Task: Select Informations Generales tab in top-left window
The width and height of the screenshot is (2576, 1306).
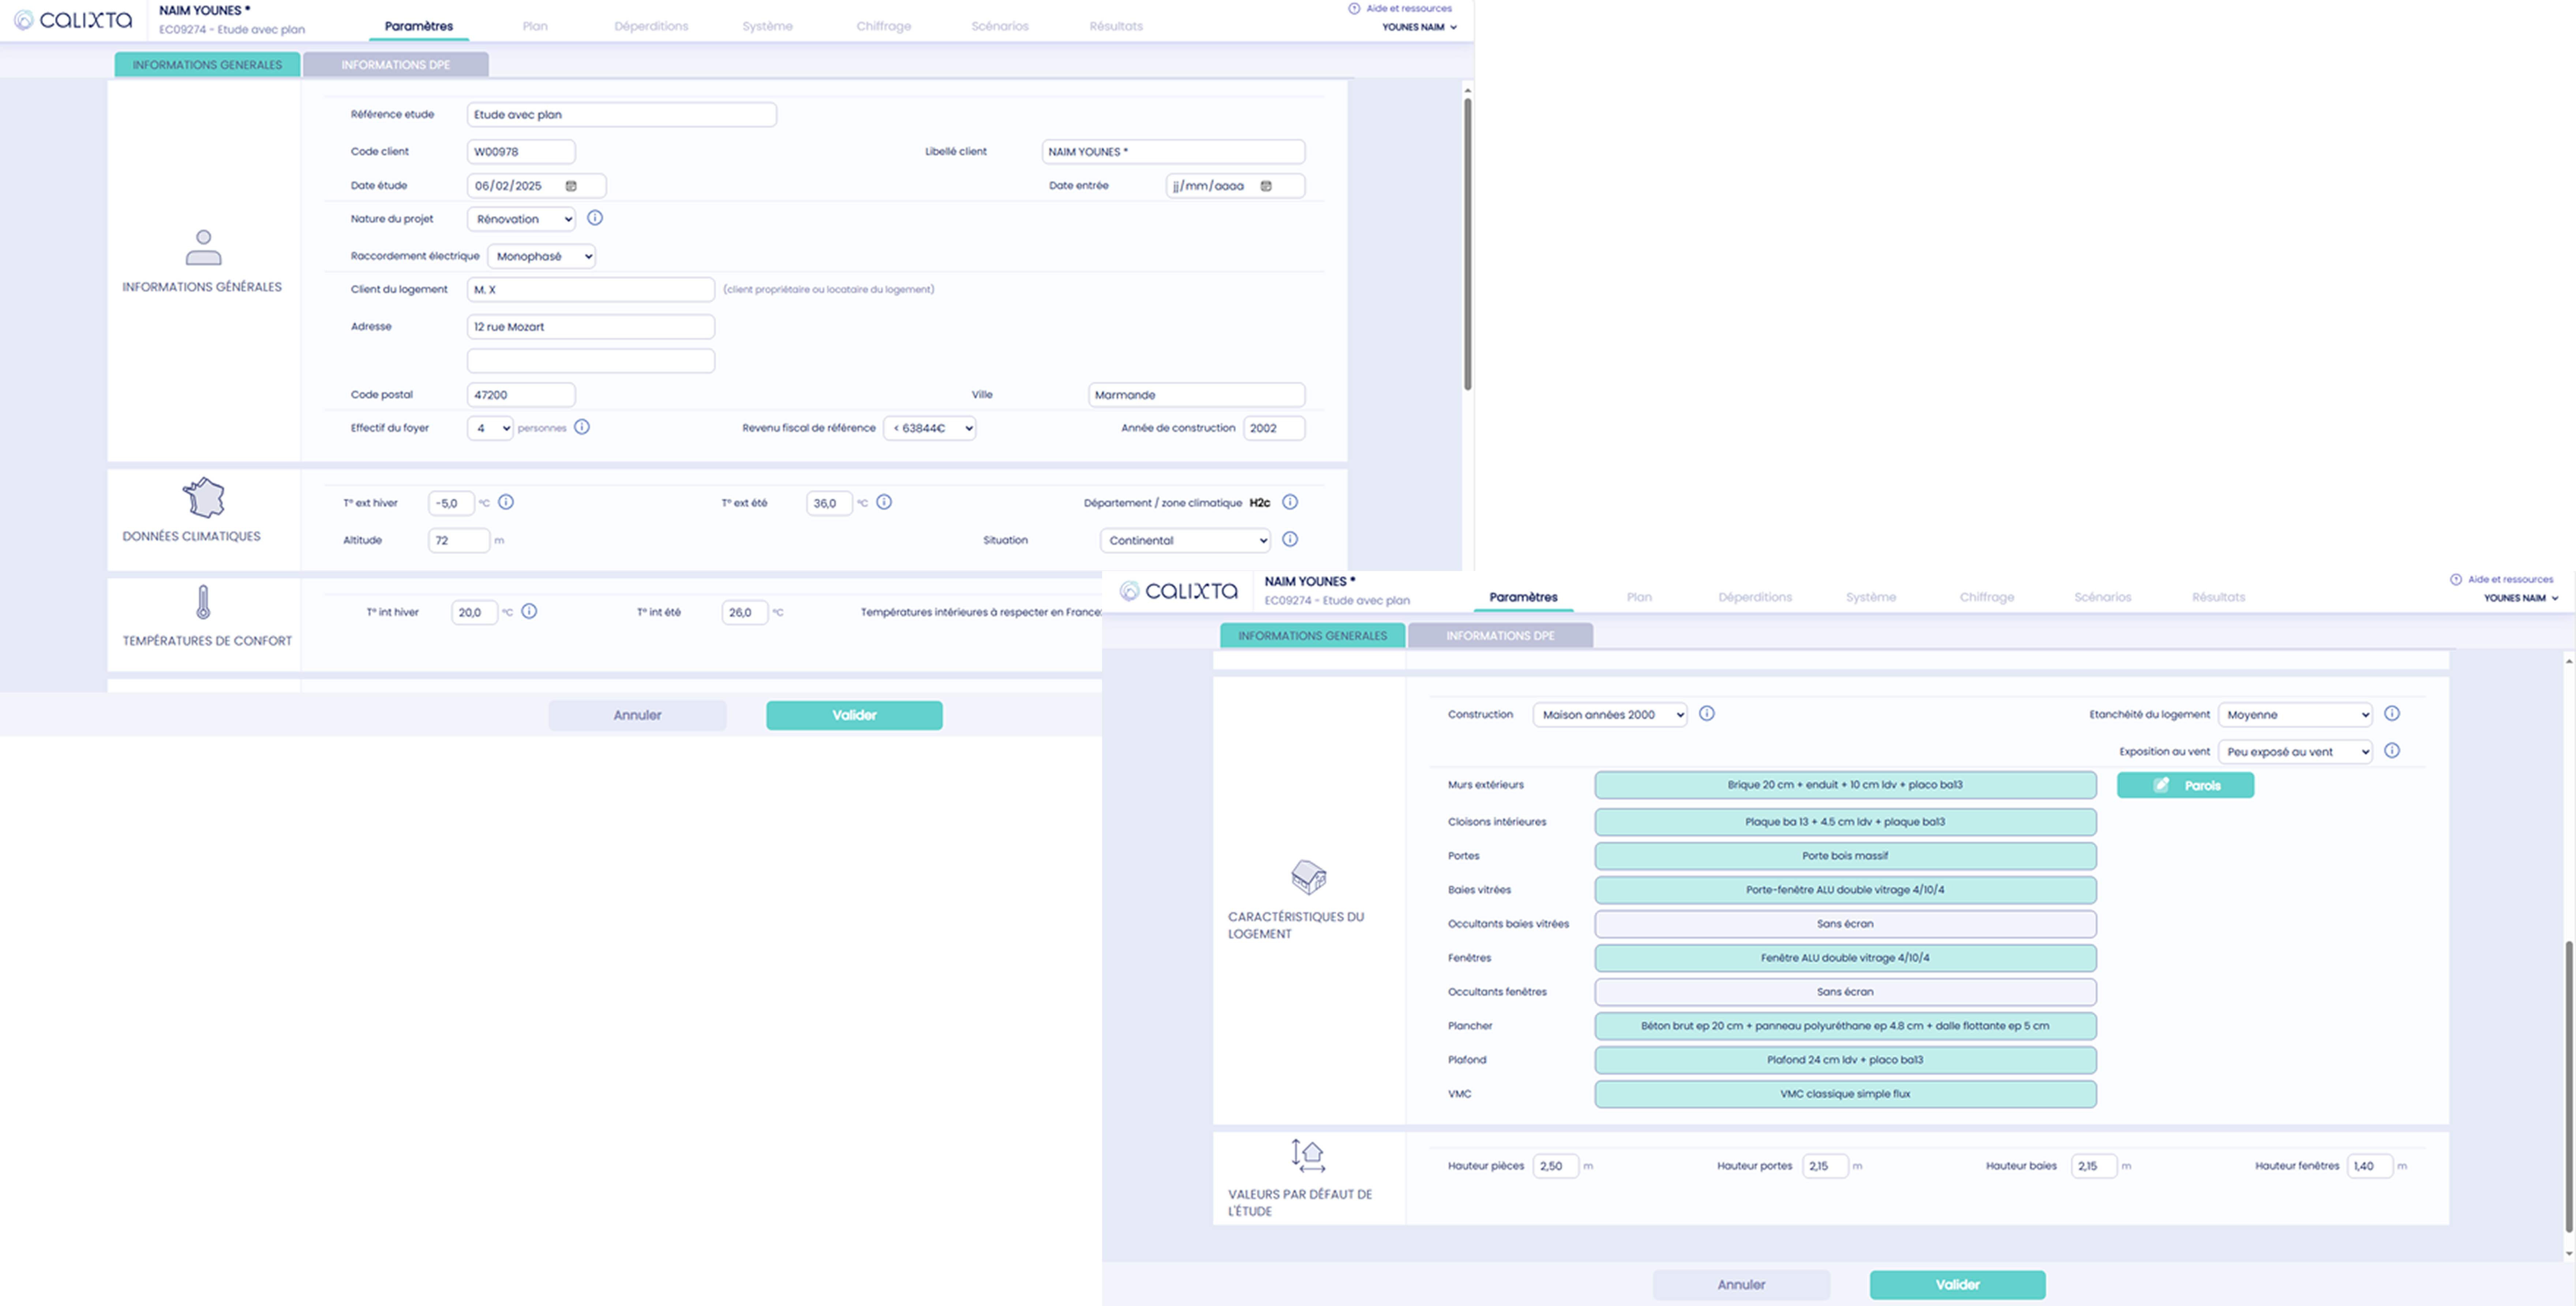Action: 207,65
